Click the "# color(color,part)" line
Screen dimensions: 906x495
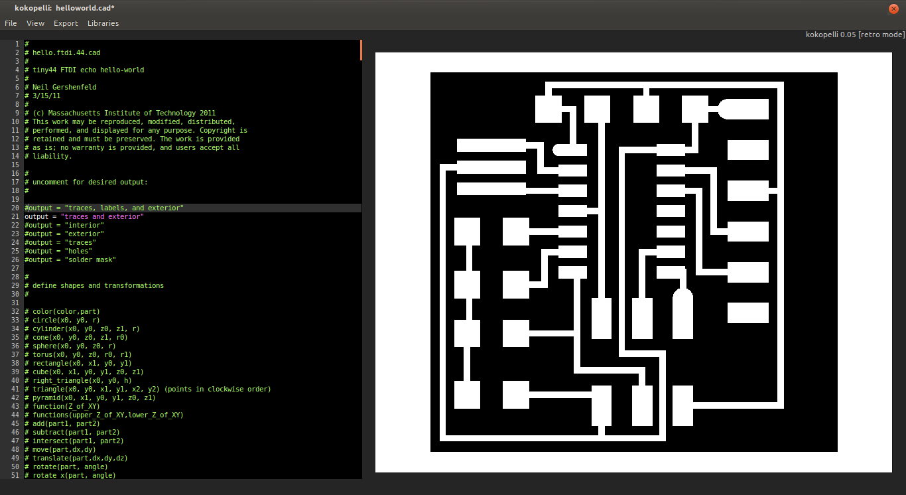(x=62, y=311)
